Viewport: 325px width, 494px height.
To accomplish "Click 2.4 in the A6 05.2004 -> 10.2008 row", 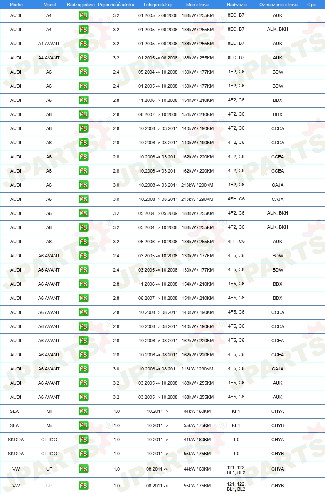I will [116, 72].
